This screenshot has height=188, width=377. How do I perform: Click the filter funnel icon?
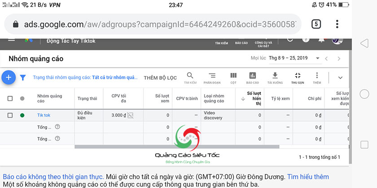(23, 77)
